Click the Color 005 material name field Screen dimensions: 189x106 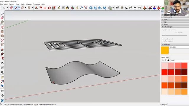pyautogui.click(x=179, y=47)
